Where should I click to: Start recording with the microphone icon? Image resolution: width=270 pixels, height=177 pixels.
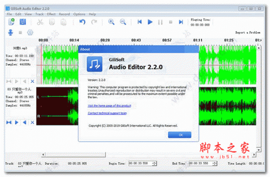tap(11, 32)
